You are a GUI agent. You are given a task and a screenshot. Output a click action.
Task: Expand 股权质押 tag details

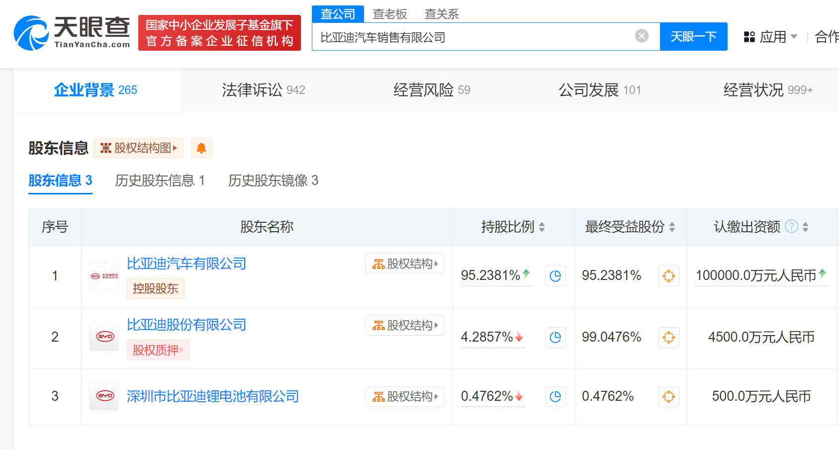[158, 350]
